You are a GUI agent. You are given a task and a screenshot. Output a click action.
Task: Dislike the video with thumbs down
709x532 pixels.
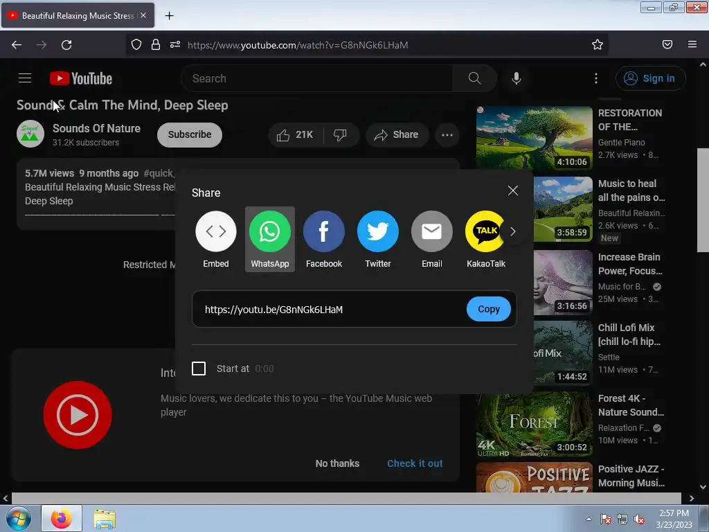(x=340, y=135)
